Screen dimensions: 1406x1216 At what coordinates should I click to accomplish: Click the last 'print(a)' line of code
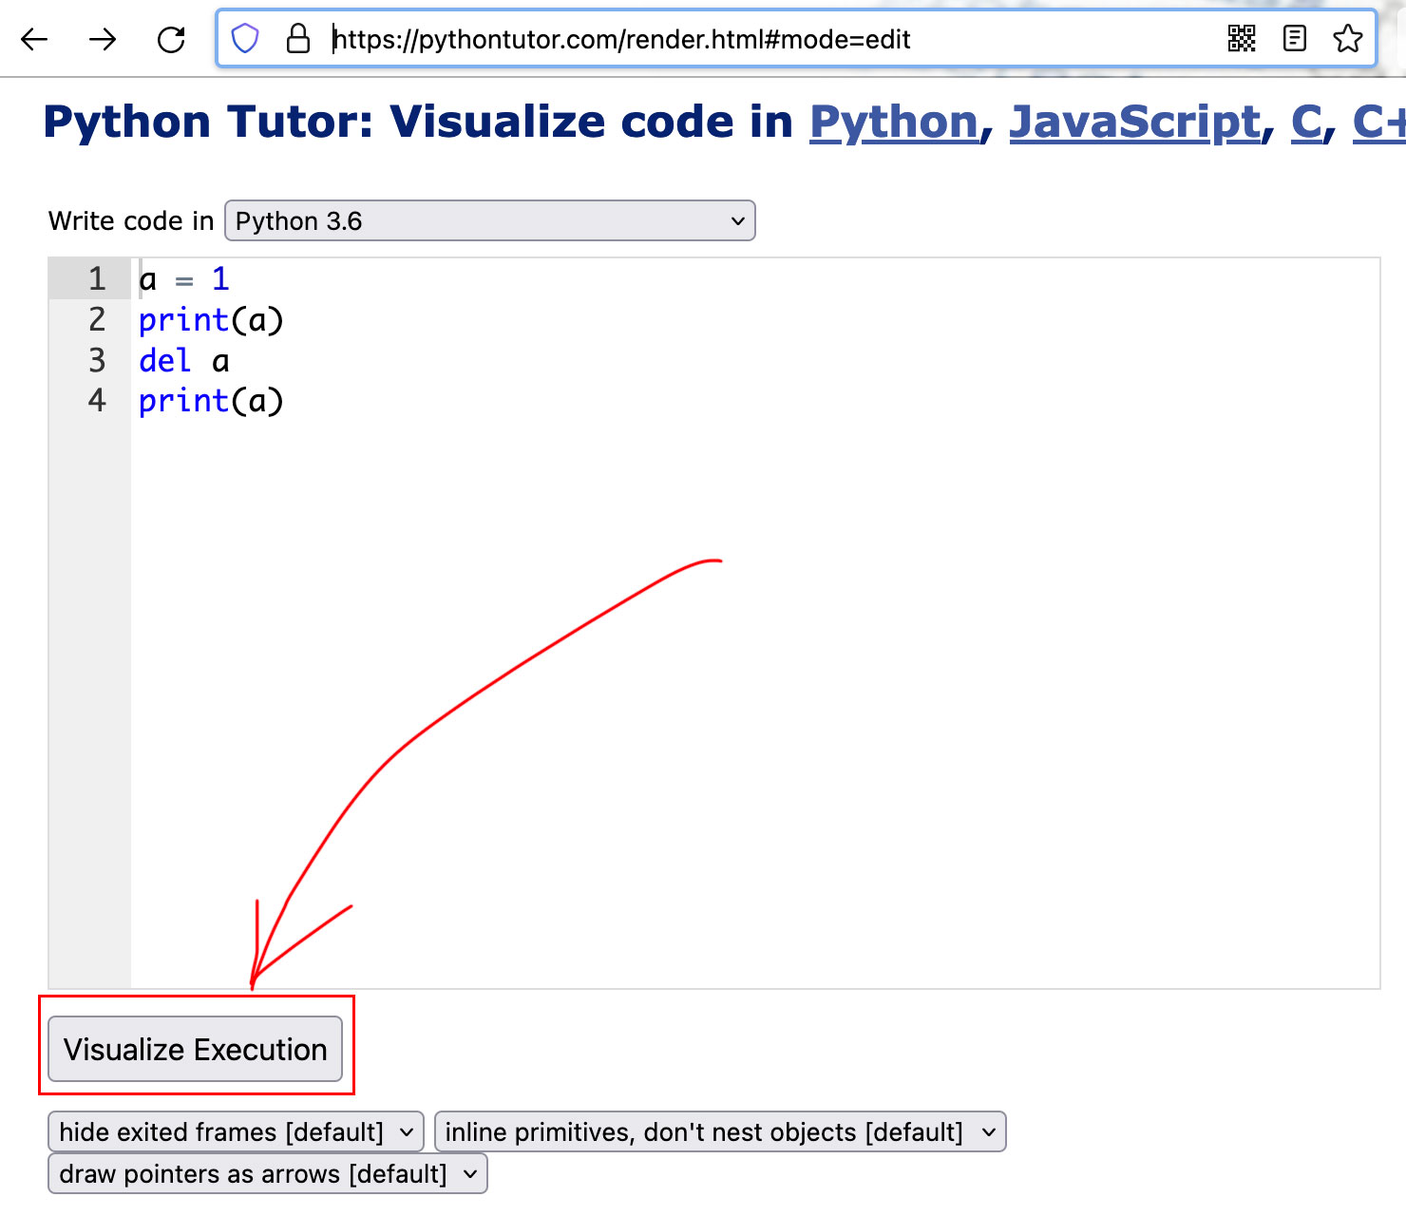tap(211, 401)
